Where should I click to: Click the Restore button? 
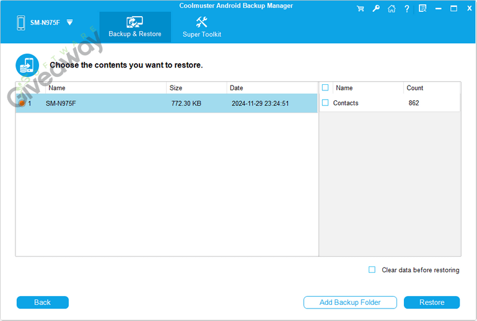432,302
